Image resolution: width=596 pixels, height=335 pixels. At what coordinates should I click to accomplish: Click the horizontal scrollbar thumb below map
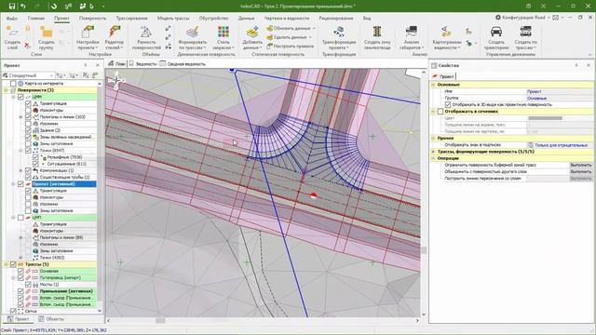[x=160, y=320]
